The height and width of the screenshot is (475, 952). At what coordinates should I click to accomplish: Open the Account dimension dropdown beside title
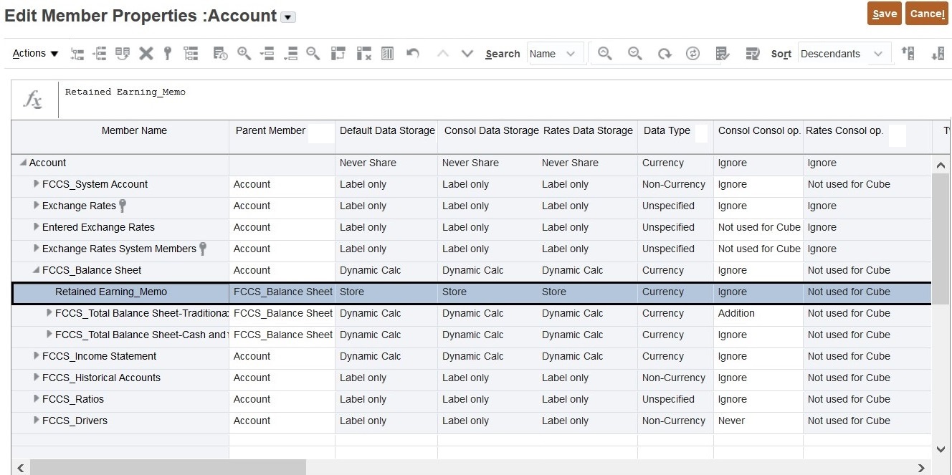[288, 17]
